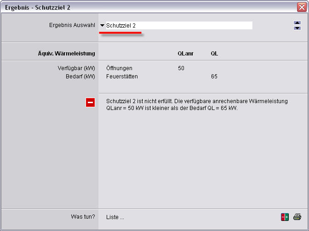The width and height of the screenshot is (309, 231).
Task: Open the Liste ... link
Action: 115,217
